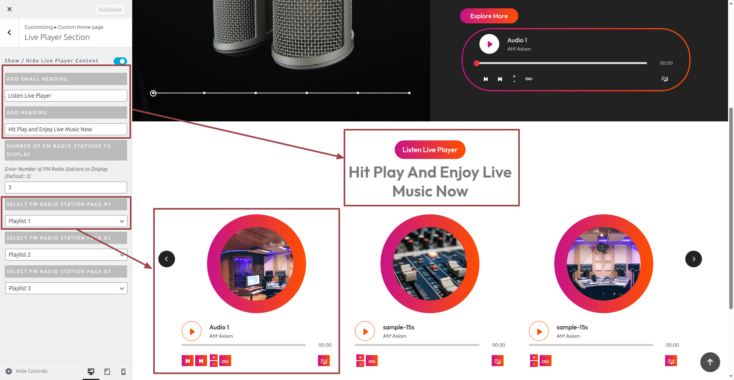Select the desktop preview icon
The image size is (734, 380).
[91, 371]
